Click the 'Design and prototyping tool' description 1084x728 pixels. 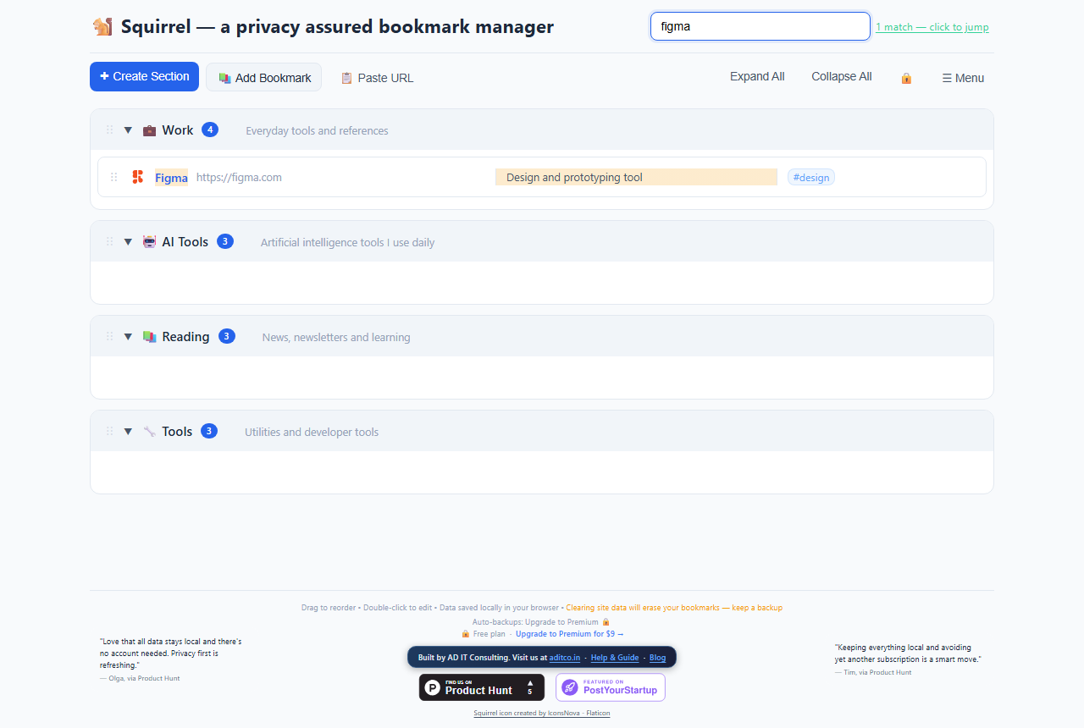(x=636, y=177)
